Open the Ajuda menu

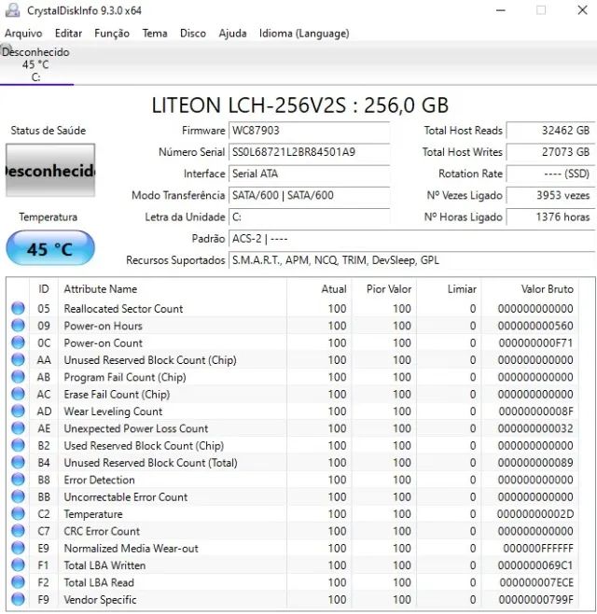click(x=232, y=34)
